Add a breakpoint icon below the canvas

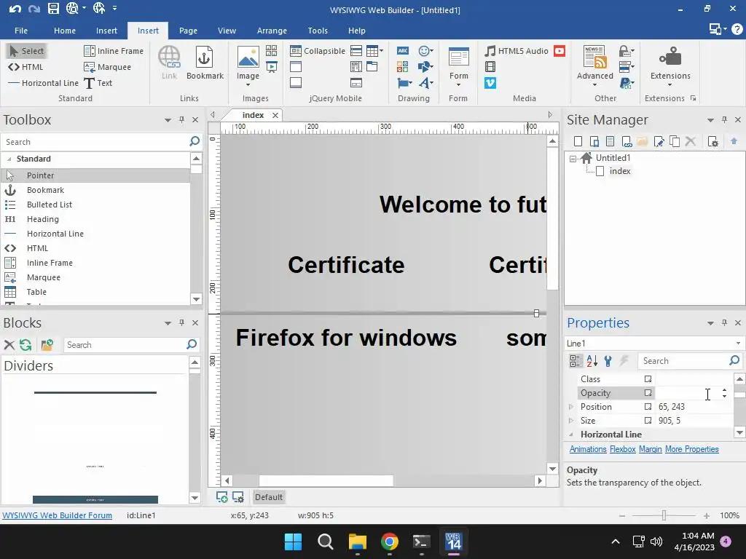(221, 497)
